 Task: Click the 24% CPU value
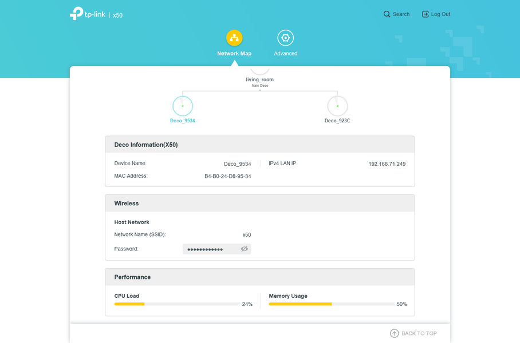coord(247,304)
